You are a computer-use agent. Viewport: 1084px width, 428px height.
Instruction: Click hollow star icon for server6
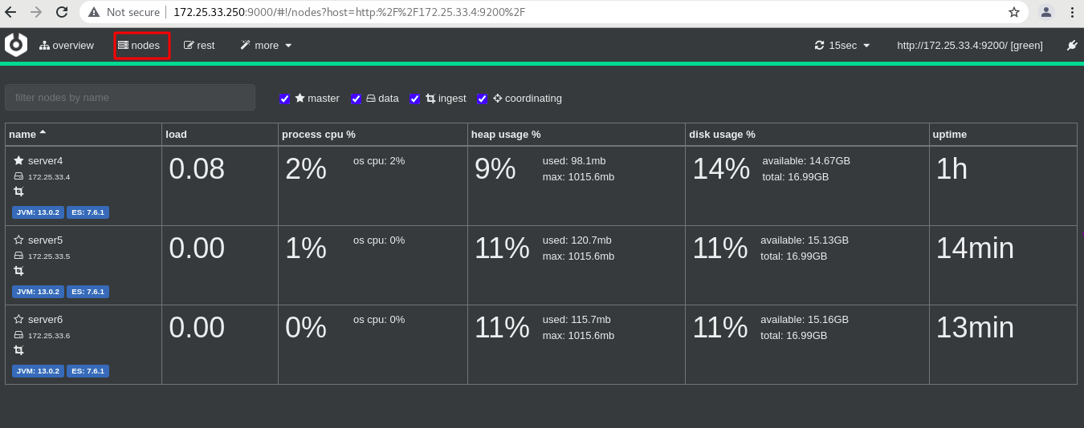(18, 319)
